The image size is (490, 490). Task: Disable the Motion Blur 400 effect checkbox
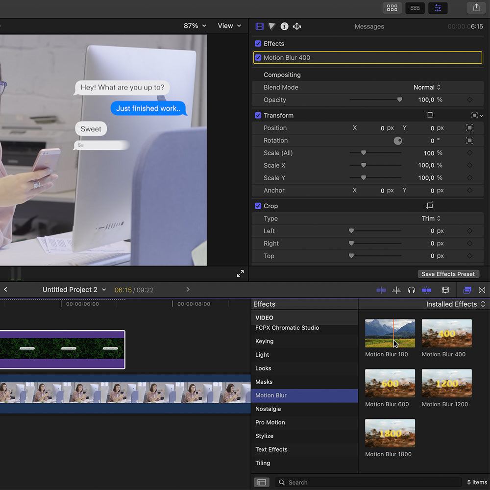point(258,58)
